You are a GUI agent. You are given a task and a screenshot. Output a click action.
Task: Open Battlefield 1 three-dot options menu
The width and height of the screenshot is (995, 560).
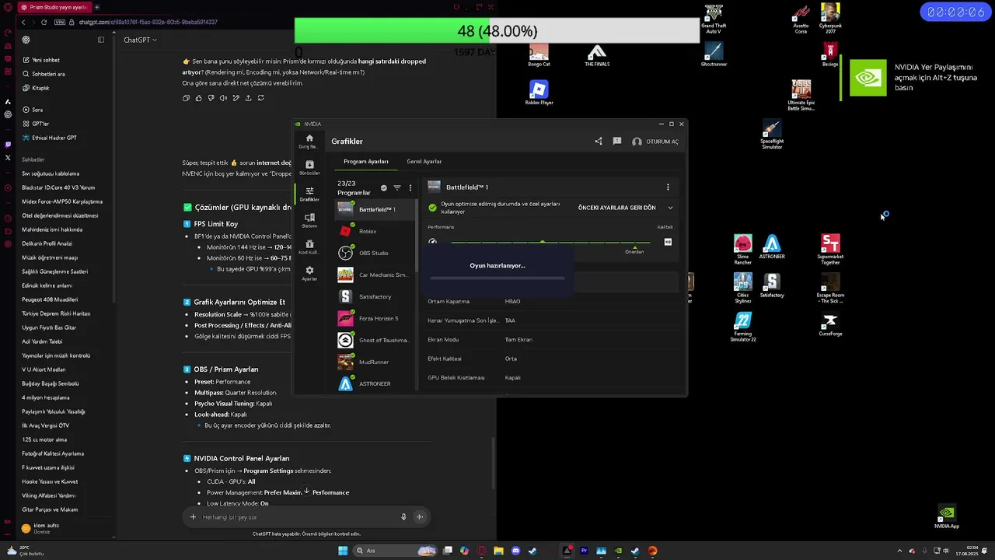pyautogui.click(x=668, y=187)
